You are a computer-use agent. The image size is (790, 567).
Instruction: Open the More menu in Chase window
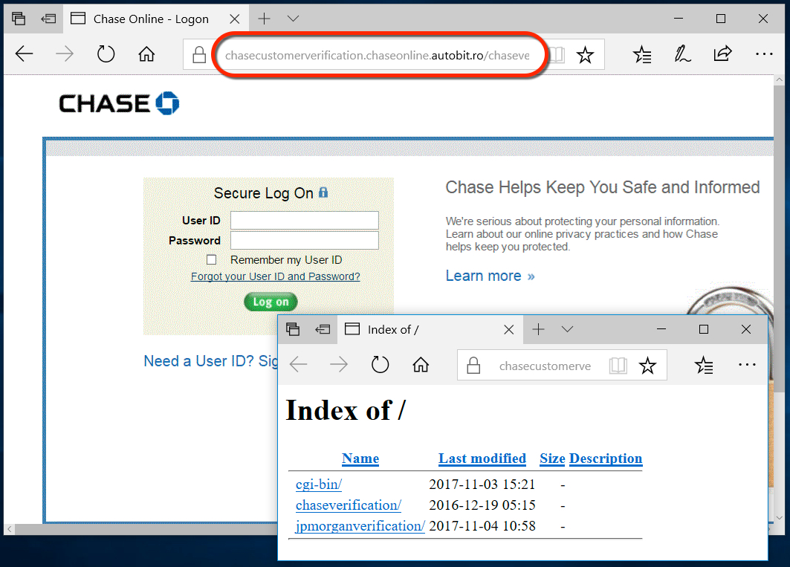pos(764,54)
